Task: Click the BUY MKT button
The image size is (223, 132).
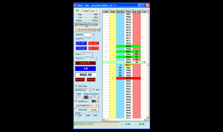Action: tap(81, 43)
